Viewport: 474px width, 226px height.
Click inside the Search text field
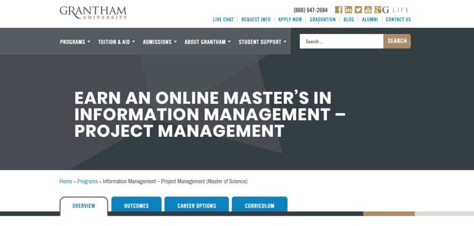pyautogui.click(x=341, y=41)
